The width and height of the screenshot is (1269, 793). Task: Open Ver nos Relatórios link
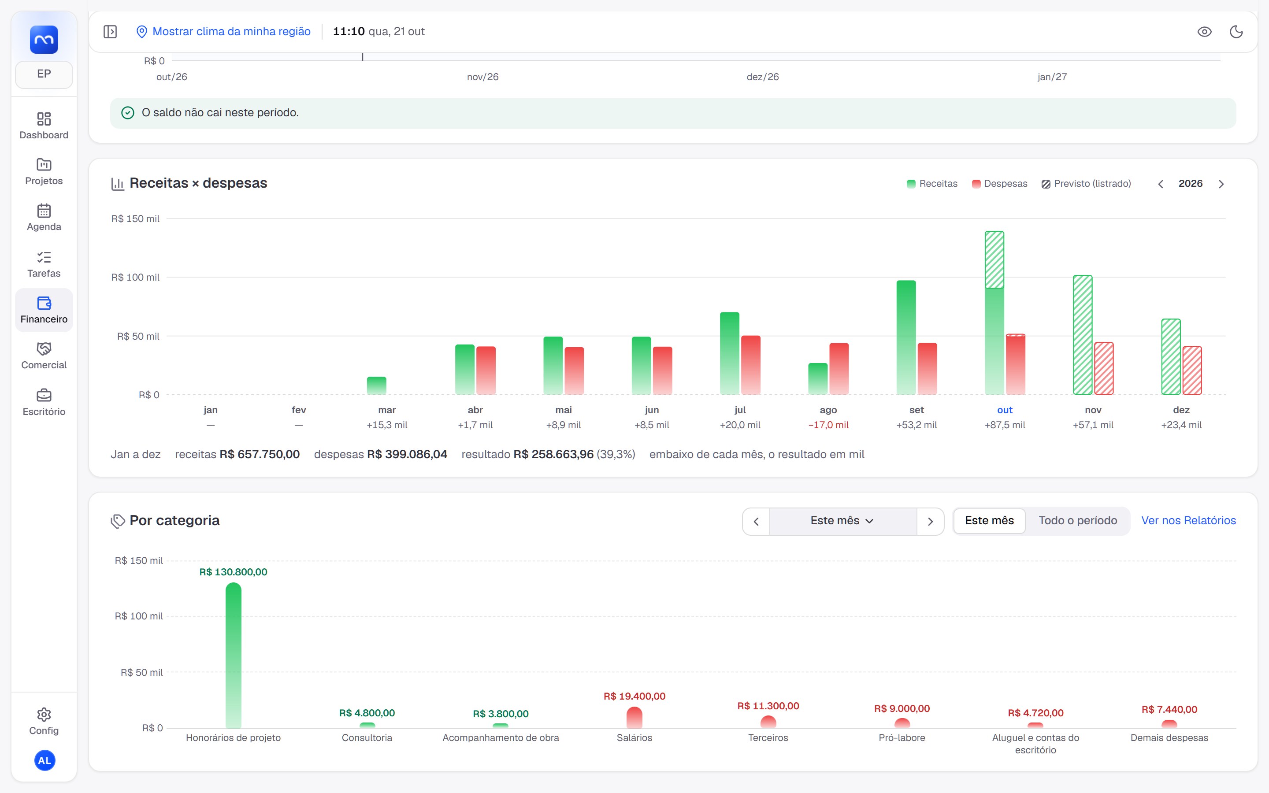point(1189,521)
